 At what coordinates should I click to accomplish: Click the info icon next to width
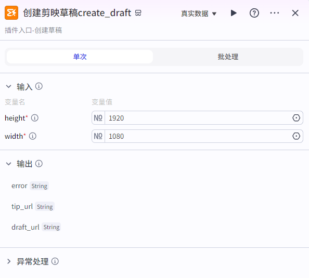click(x=33, y=136)
